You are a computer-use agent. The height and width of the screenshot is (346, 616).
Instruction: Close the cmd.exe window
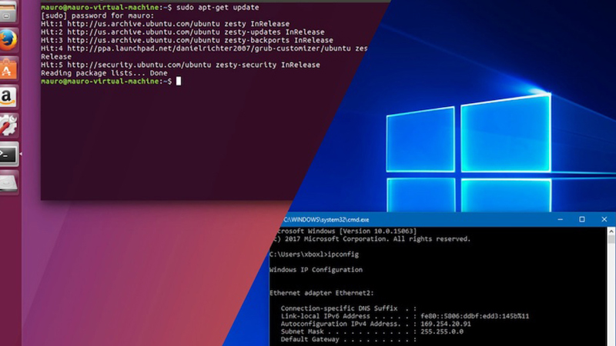point(604,219)
